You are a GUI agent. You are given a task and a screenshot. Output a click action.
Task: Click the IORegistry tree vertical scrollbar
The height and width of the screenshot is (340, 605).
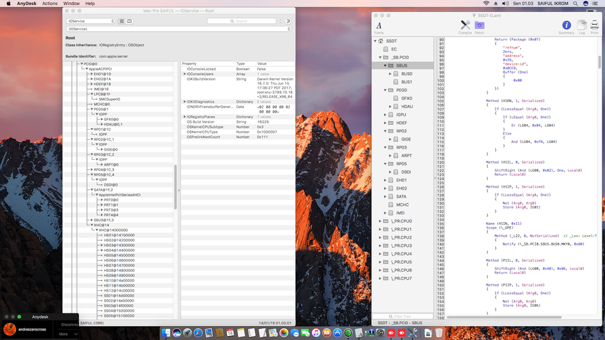coord(176,186)
